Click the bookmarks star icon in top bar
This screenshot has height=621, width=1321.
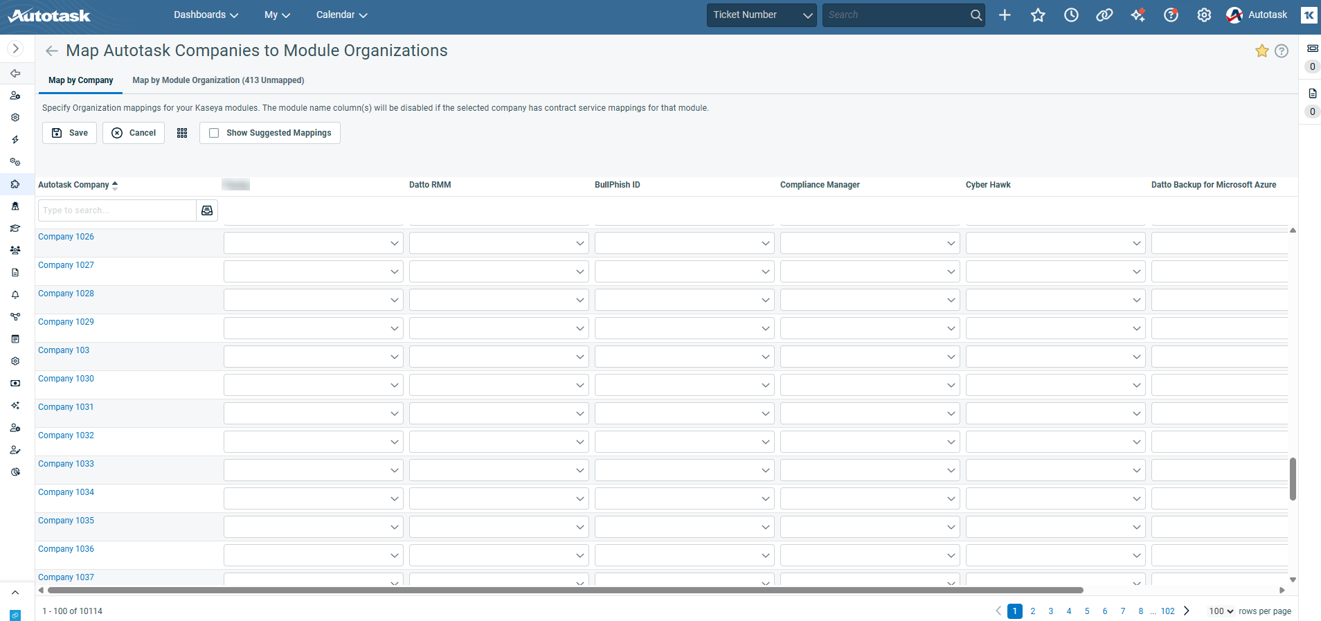pos(1038,15)
